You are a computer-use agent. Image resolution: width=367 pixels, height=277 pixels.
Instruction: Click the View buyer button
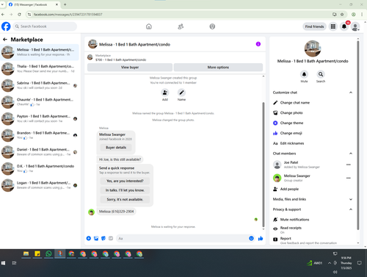click(x=130, y=68)
